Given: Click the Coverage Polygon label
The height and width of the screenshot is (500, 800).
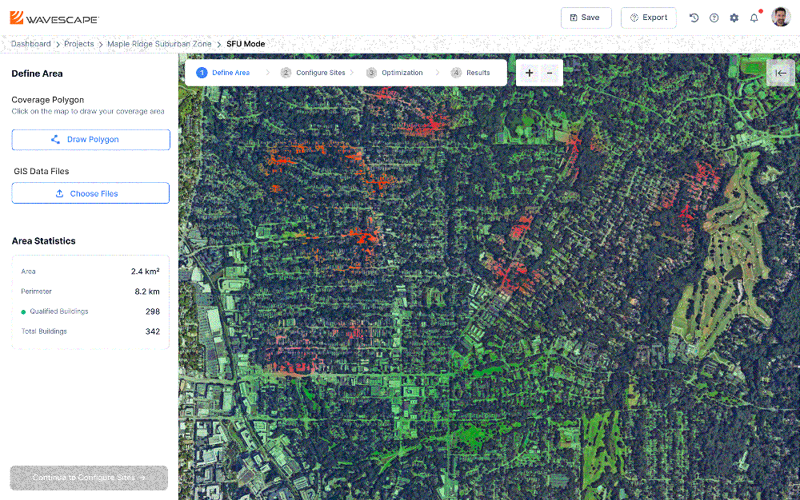Looking at the screenshot, I should tap(47, 100).
